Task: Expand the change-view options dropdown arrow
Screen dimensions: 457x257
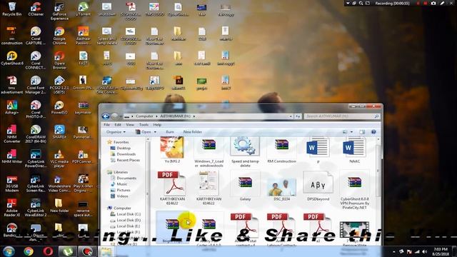Action: [351, 132]
